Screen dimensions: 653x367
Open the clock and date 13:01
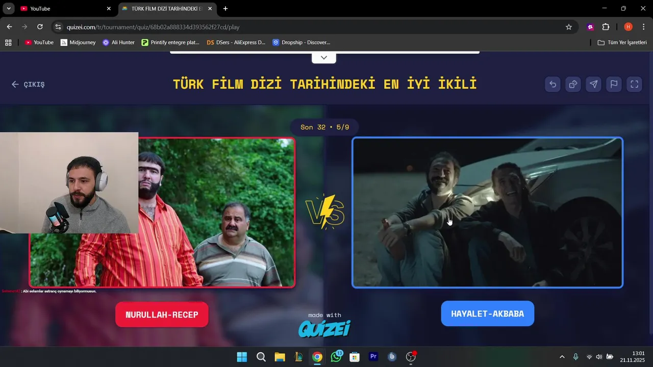pyautogui.click(x=633, y=357)
